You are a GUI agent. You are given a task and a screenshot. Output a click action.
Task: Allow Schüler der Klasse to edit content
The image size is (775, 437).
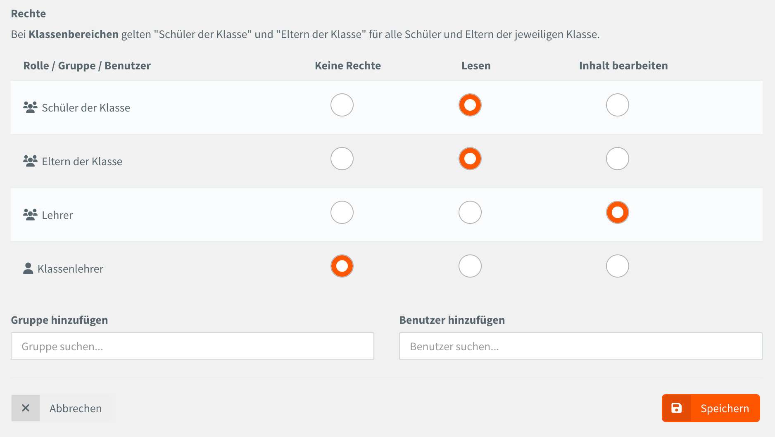tap(618, 105)
